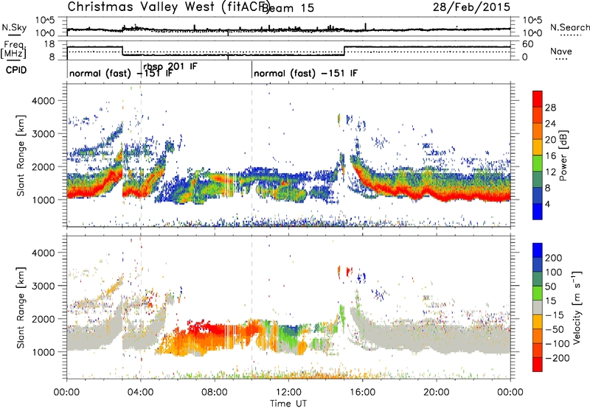The width and height of the screenshot is (590, 408).
Task: Click the '12:00' time tick label
Action: coord(288,393)
